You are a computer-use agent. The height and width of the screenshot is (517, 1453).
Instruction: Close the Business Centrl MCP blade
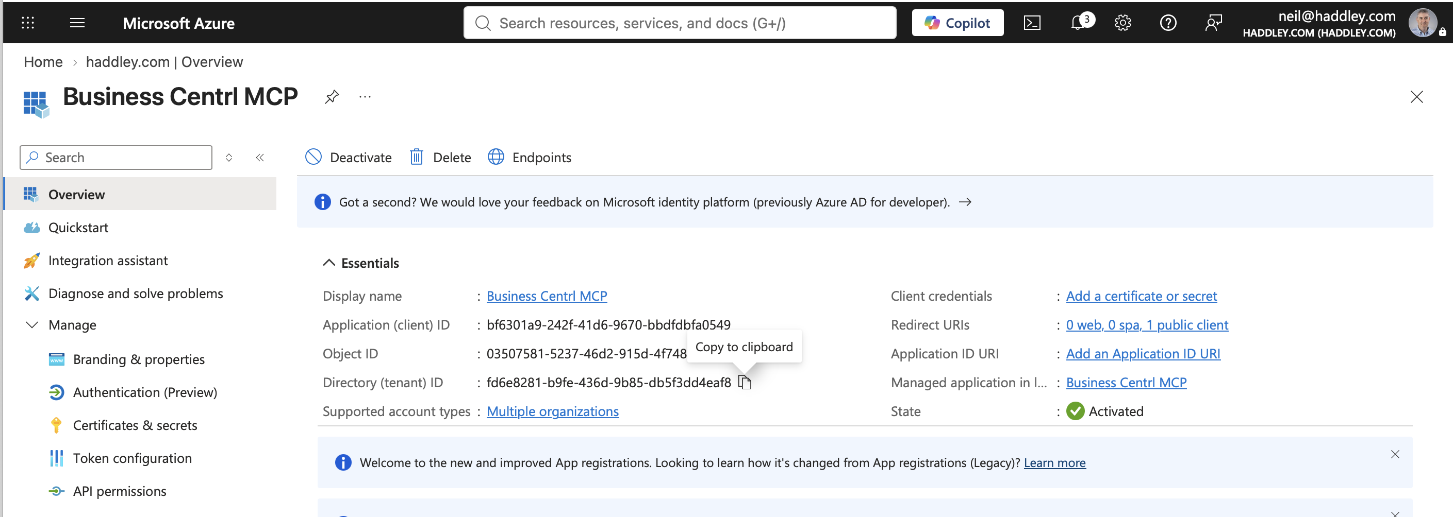1416,97
